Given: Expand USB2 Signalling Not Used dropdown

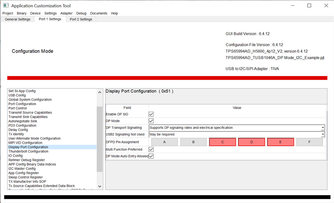Looking at the screenshot, I should pos(236,134).
